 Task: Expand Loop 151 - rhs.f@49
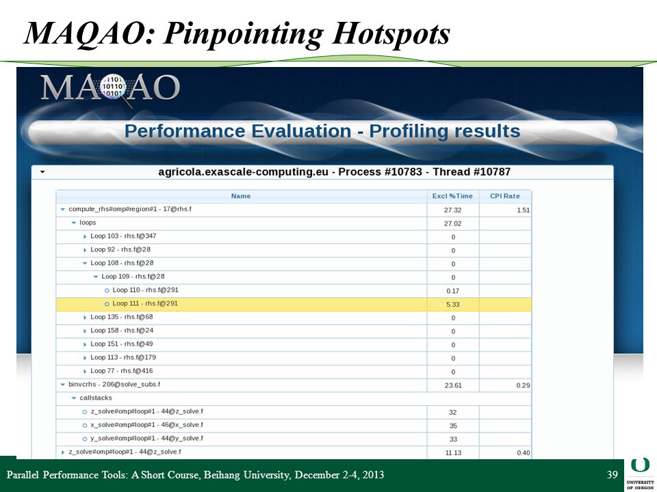[x=85, y=344]
